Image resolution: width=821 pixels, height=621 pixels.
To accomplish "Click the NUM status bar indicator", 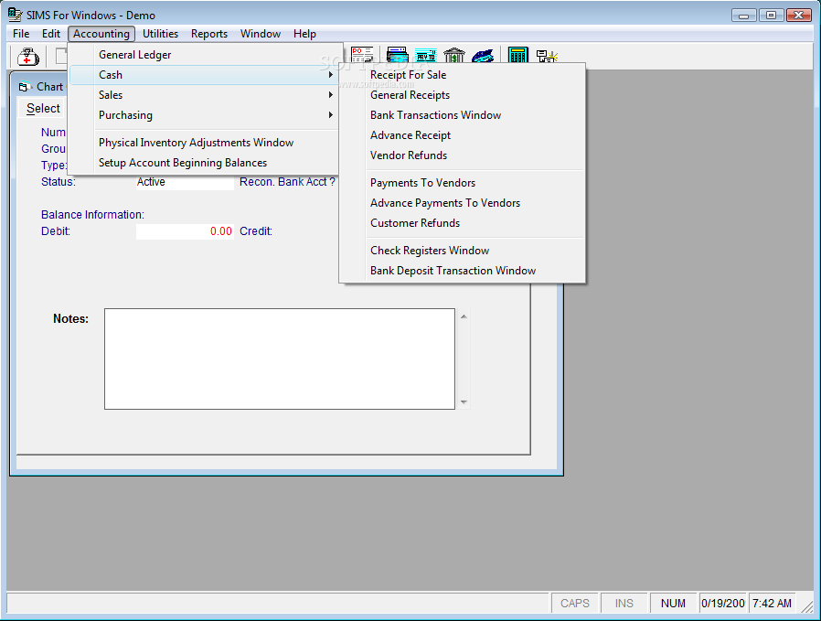I will tap(673, 604).
